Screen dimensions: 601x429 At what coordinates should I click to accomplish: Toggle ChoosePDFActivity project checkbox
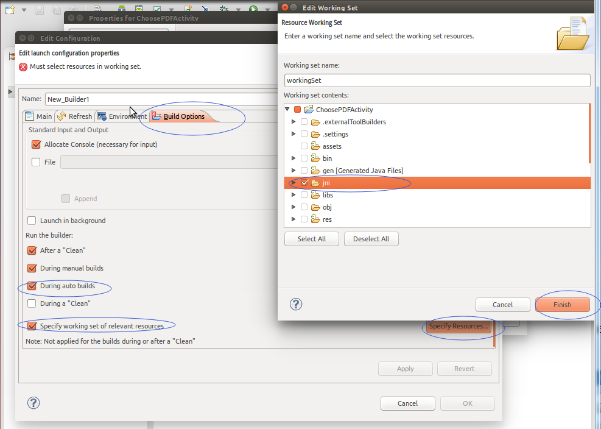(297, 109)
